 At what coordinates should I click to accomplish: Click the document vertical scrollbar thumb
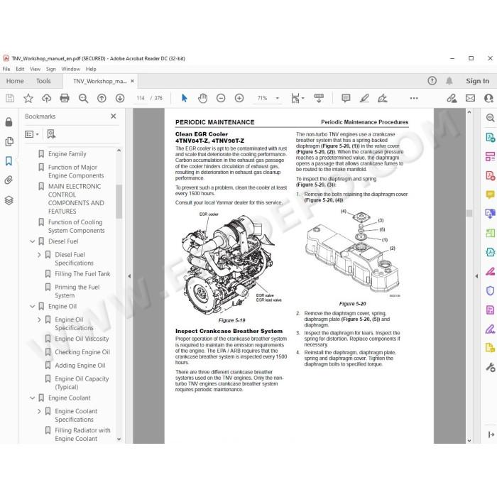point(469,213)
